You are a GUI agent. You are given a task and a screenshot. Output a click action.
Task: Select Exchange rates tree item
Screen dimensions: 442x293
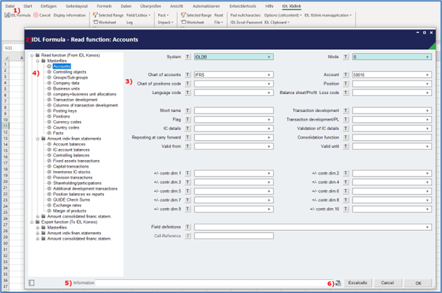(67, 205)
